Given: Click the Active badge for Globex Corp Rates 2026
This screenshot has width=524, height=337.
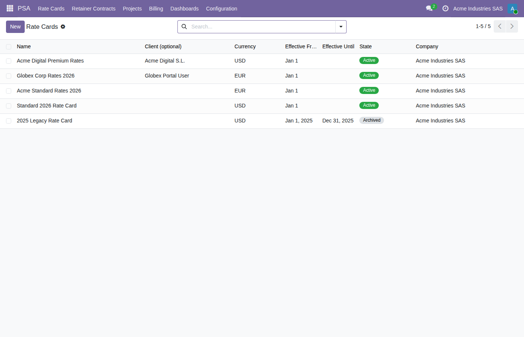Looking at the screenshot, I should pos(369,75).
